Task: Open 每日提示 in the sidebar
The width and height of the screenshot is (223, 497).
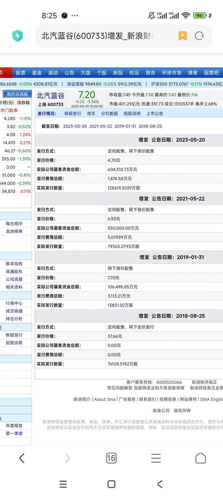Action: [14, 224]
